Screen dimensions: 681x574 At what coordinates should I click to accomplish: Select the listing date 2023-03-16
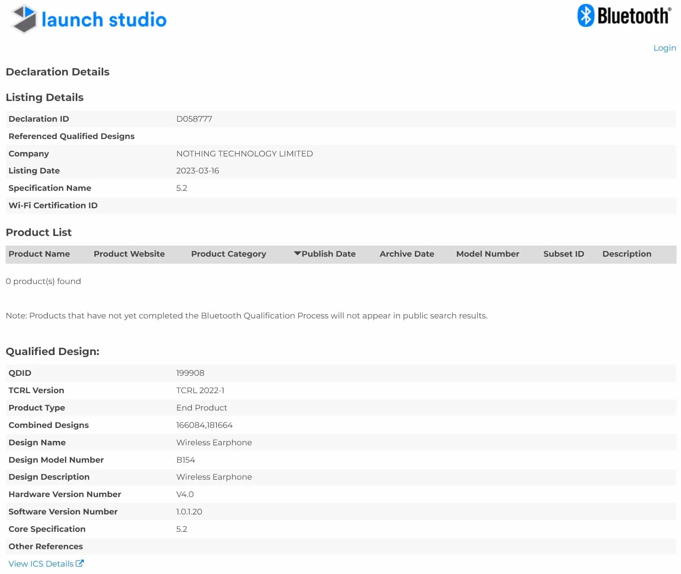[197, 170]
